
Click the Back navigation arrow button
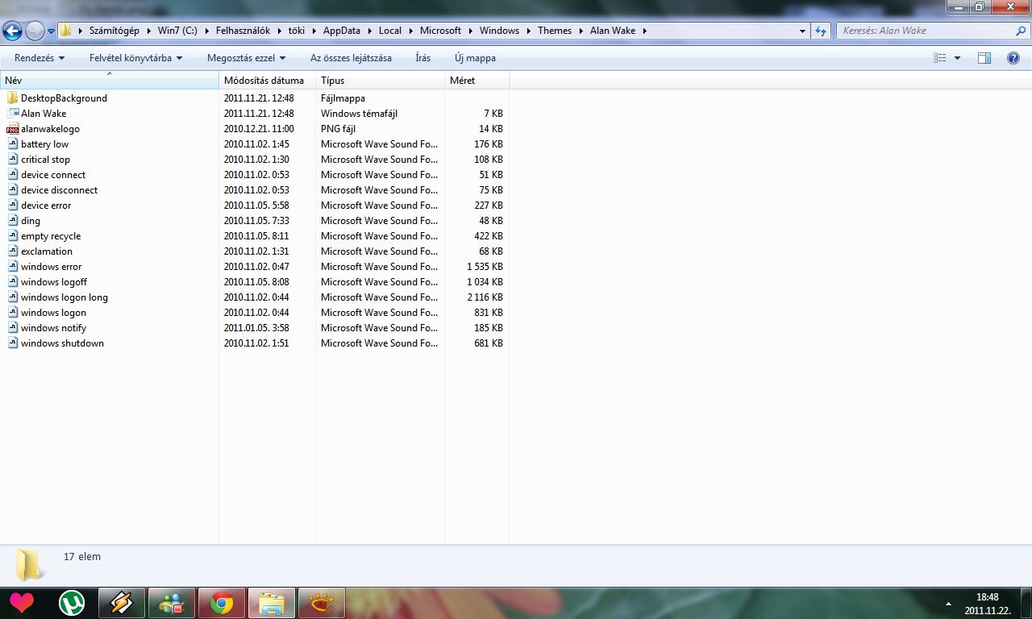[x=13, y=31]
